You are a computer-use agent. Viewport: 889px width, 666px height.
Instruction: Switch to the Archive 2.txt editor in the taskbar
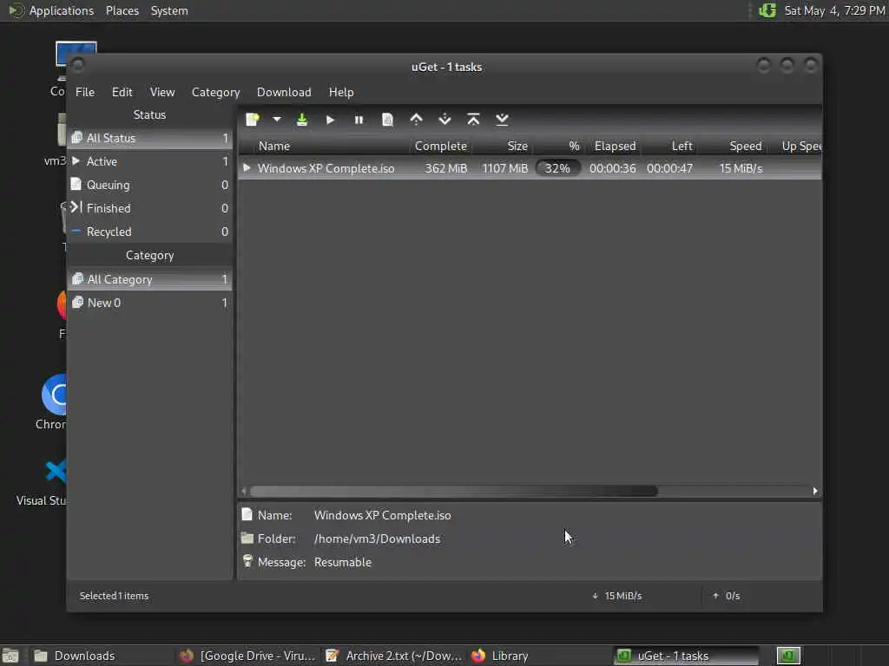point(394,656)
